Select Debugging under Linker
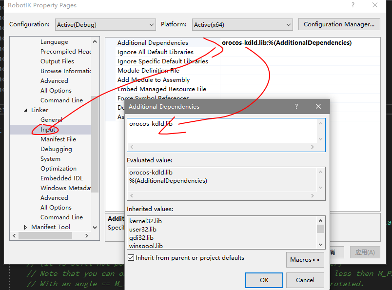Screen dimensions: 392x290 [57, 149]
